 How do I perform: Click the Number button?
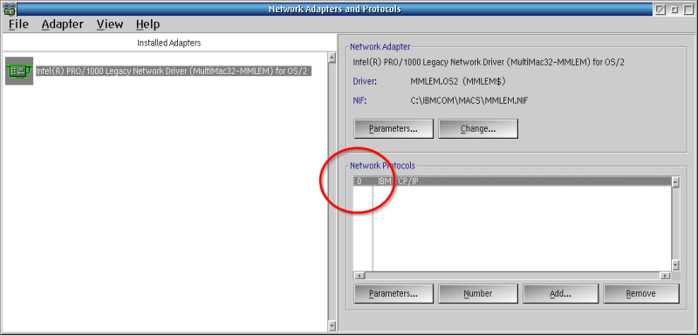(x=478, y=294)
